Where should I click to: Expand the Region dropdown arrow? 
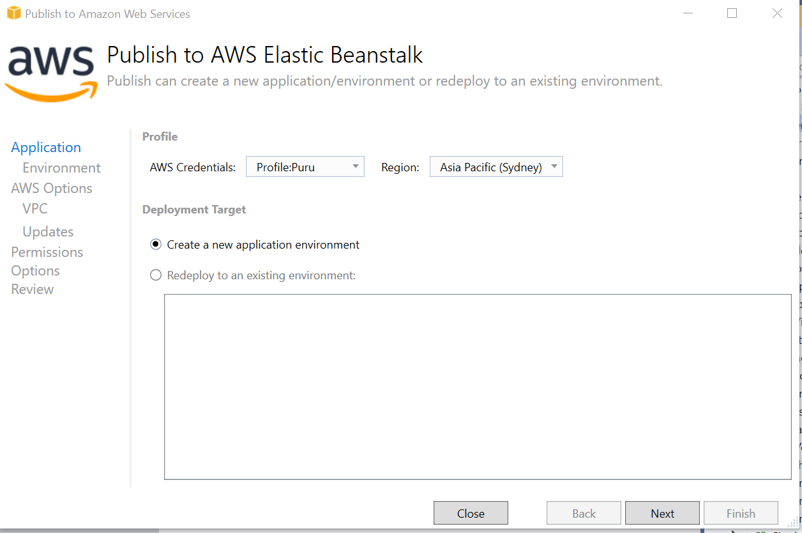coord(554,167)
